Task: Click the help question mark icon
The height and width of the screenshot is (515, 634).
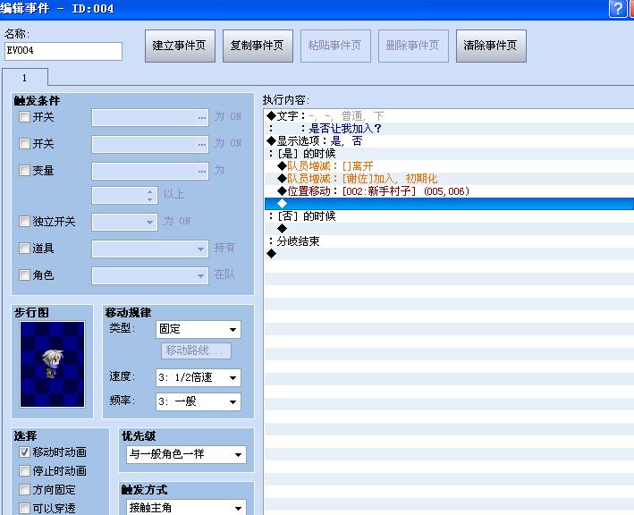Action: point(618,8)
